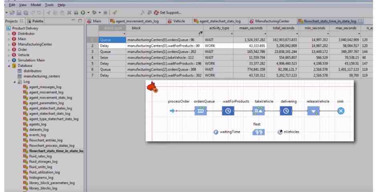Select the delivering delay block icon
The image size is (377, 192).
[286, 111]
